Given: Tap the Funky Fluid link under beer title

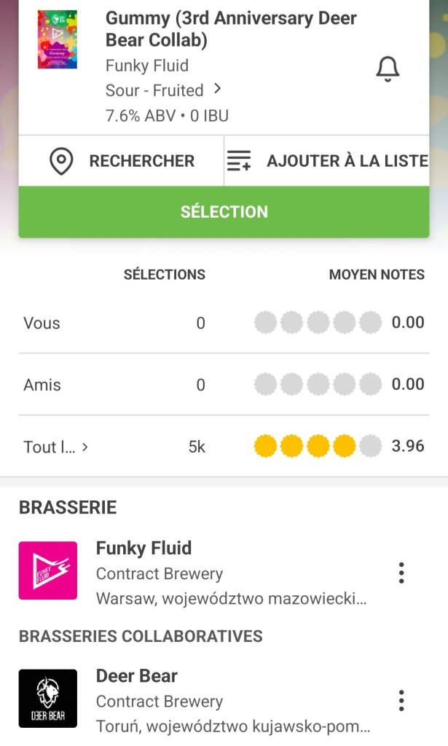Looking at the screenshot, I should [147, 66].
